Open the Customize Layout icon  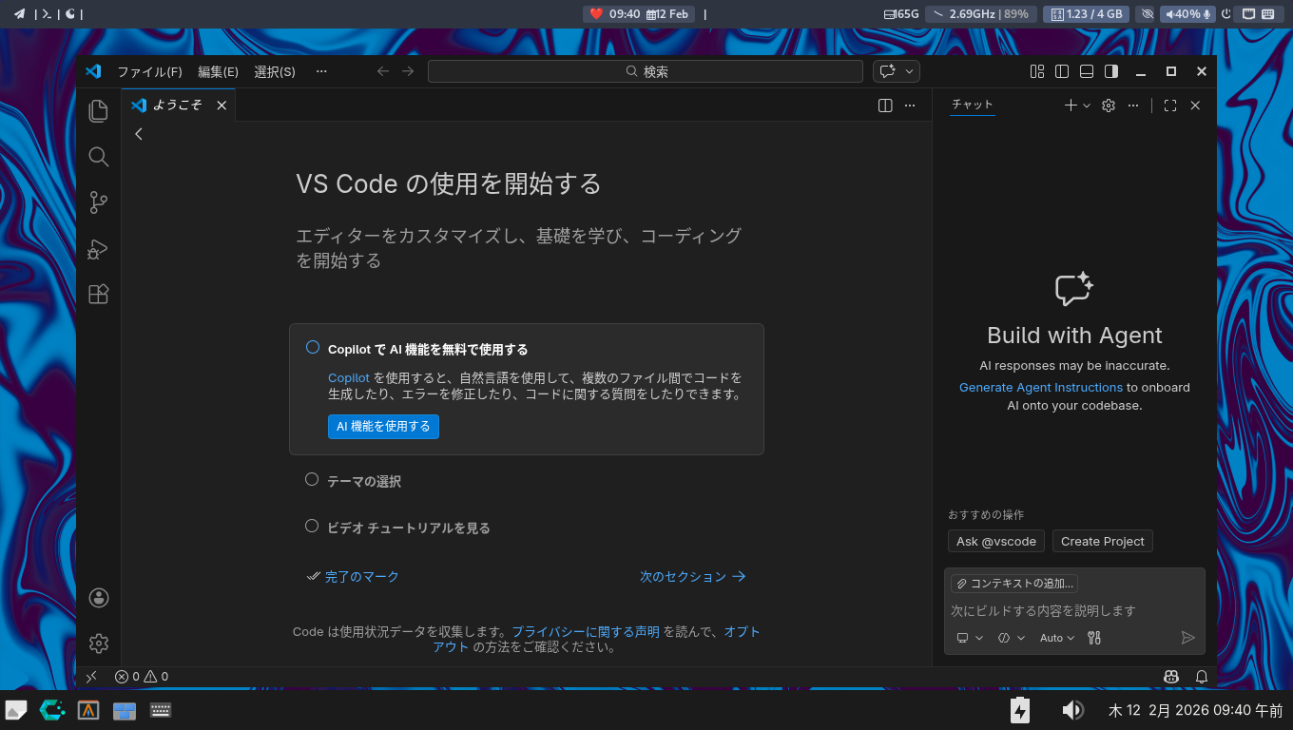pyautogui.click(x=1037, y=71)
